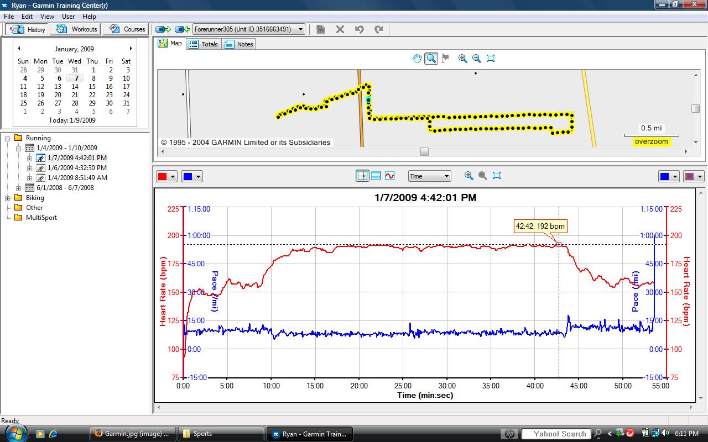
Task: Select the 1/6/2009 4:32:30 PM run
Action: click(77, 168)
